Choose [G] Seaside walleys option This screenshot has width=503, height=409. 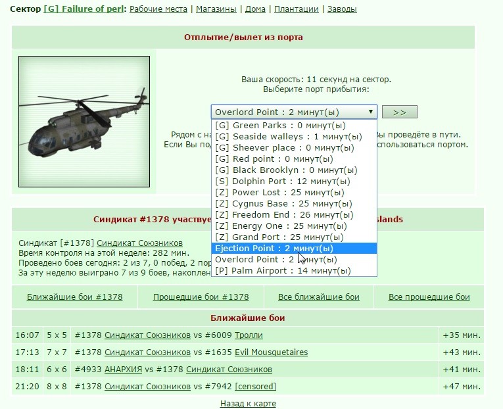[x=294, y=137]
